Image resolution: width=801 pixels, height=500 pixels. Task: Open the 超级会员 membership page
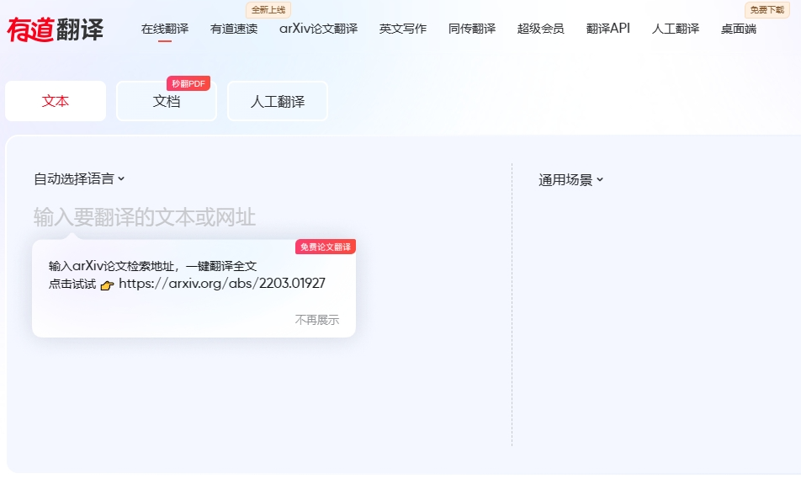(x=541, y=29)
